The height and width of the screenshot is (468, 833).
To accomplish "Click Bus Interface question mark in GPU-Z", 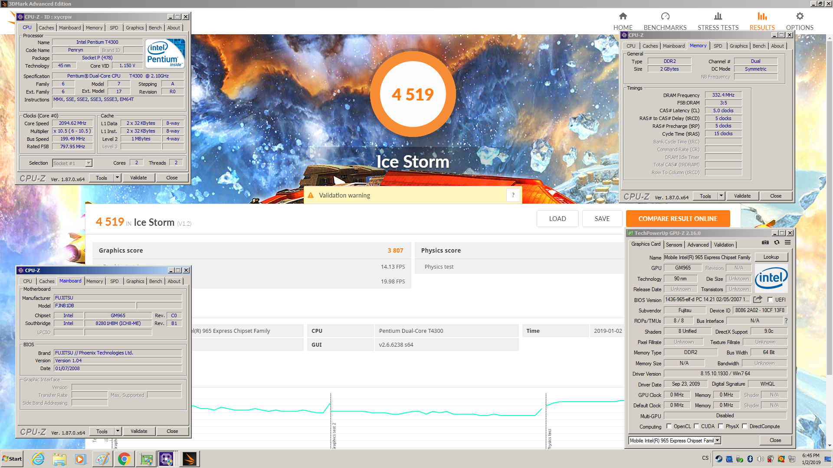I will pos(786,321).
